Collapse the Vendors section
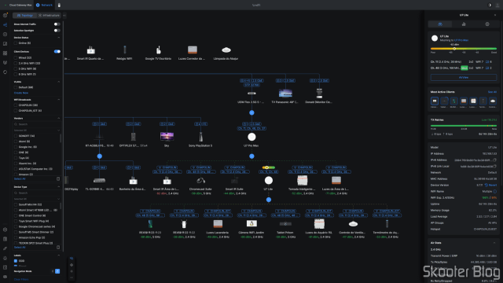This screenshot has height=283, width=503. coord(59,118)
